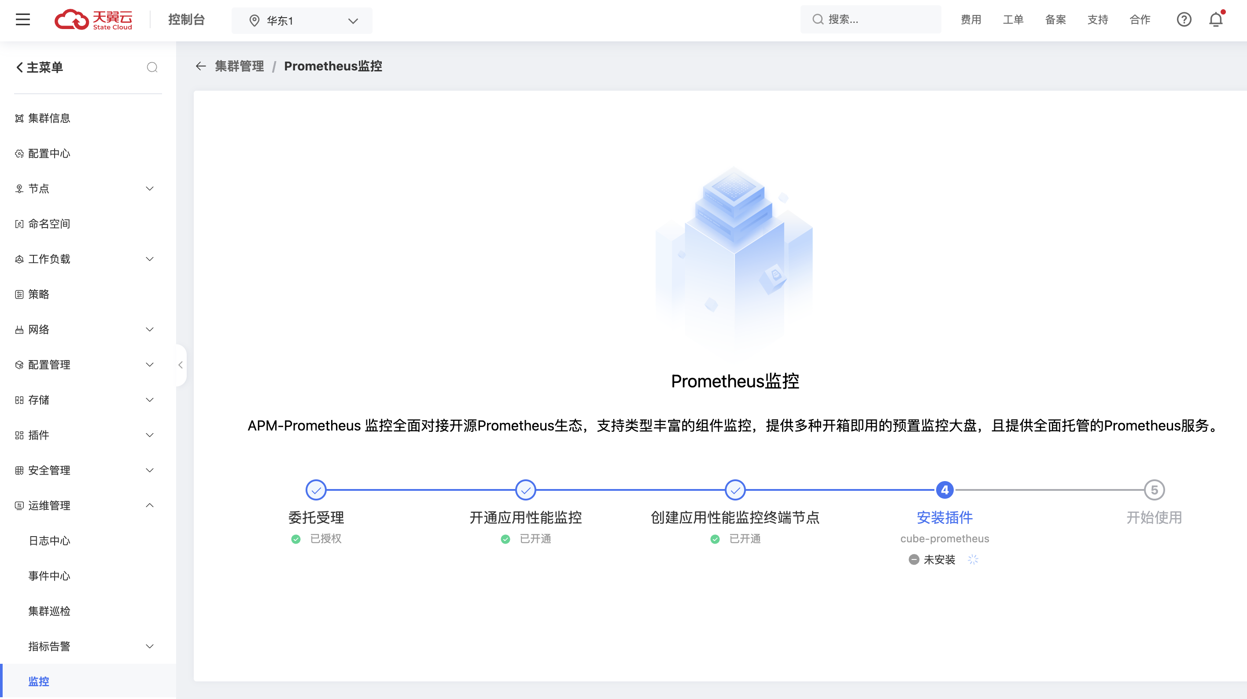Image resolution: width=1247 pixels, height=699 pixels.
Task: Open 工单 in the top bar
Action: coord(1013,20)
